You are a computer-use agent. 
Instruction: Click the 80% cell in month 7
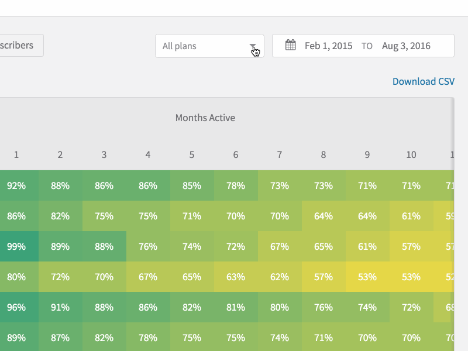click(x=279, y=307)
